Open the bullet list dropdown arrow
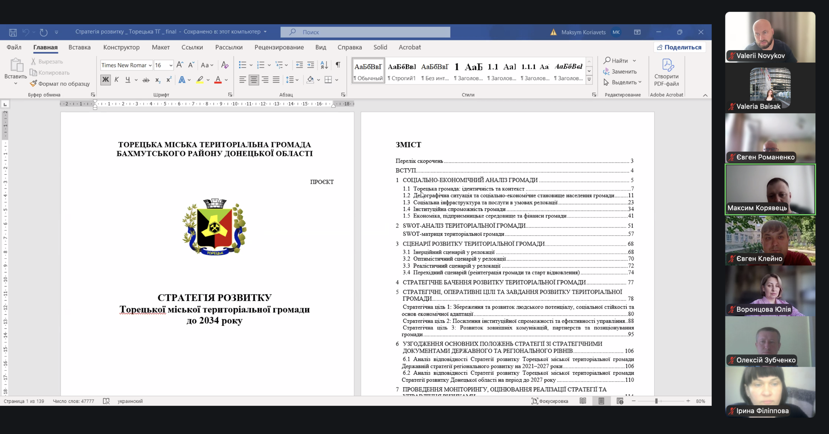The width and height of the screenshot is (829, 434). [x=251, y=65]
